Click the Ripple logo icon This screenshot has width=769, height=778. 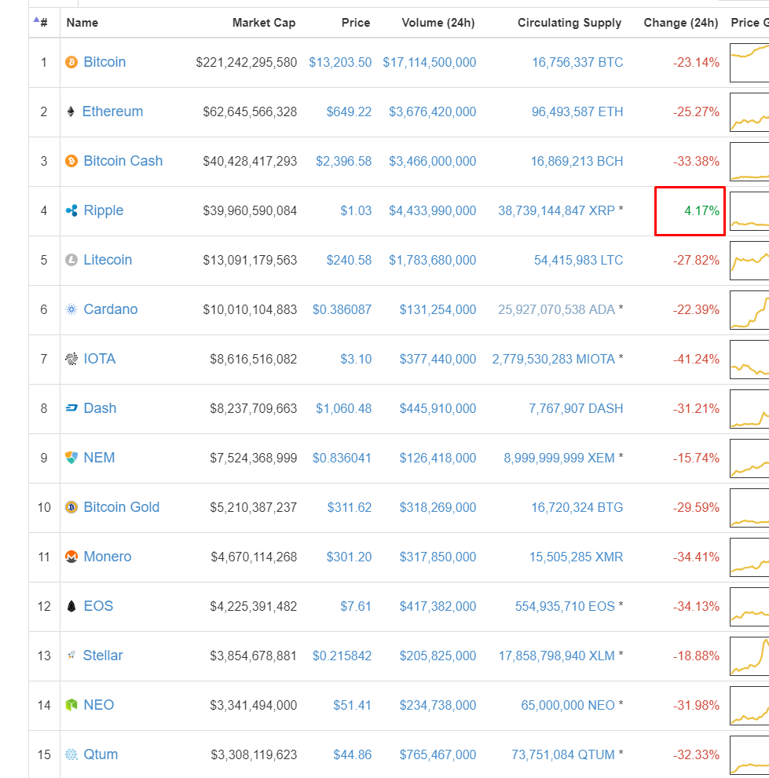[x=71, y=210]
